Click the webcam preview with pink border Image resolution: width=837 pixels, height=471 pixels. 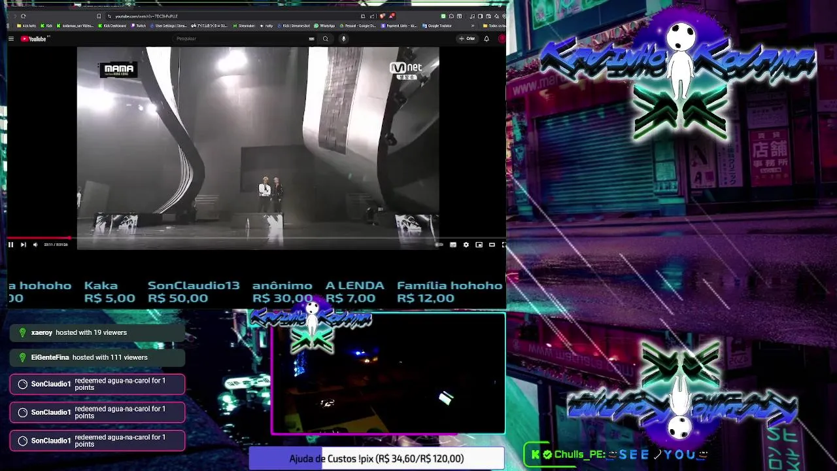(388, 374)
